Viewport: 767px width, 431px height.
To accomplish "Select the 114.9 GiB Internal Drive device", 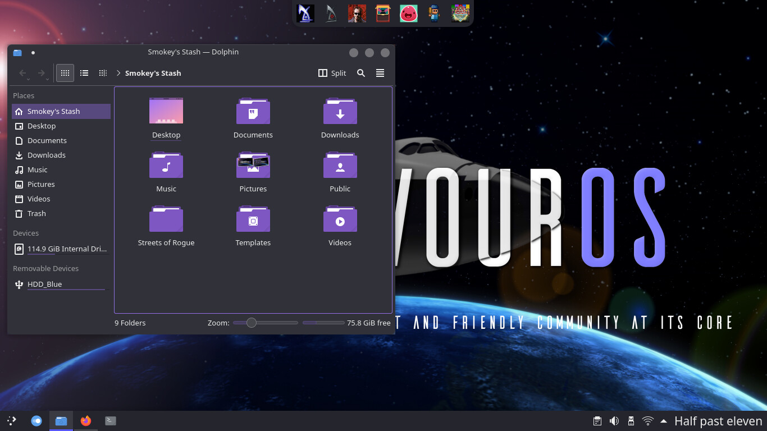I will coord(61,249).
